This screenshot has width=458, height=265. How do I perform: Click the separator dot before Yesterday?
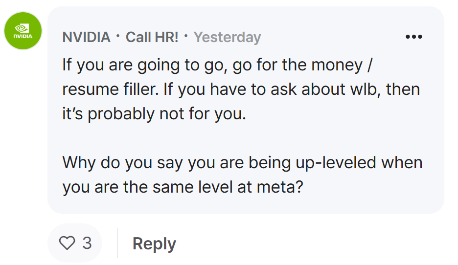[x=186, y=36]
